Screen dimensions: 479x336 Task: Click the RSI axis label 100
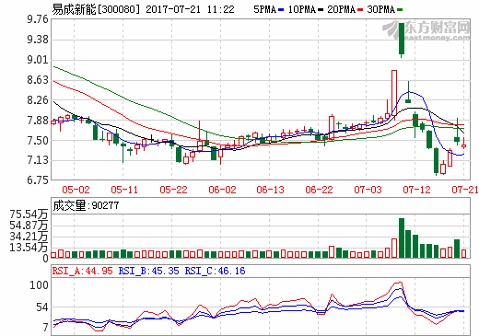pos(39,285)
